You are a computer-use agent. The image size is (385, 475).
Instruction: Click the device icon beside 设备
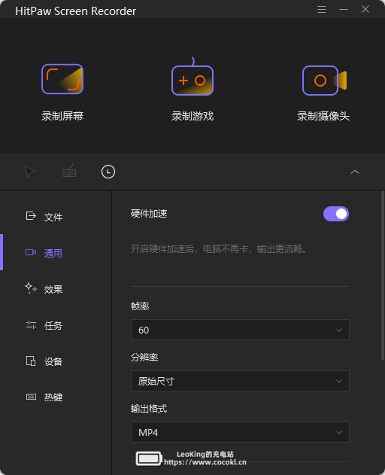31,361
